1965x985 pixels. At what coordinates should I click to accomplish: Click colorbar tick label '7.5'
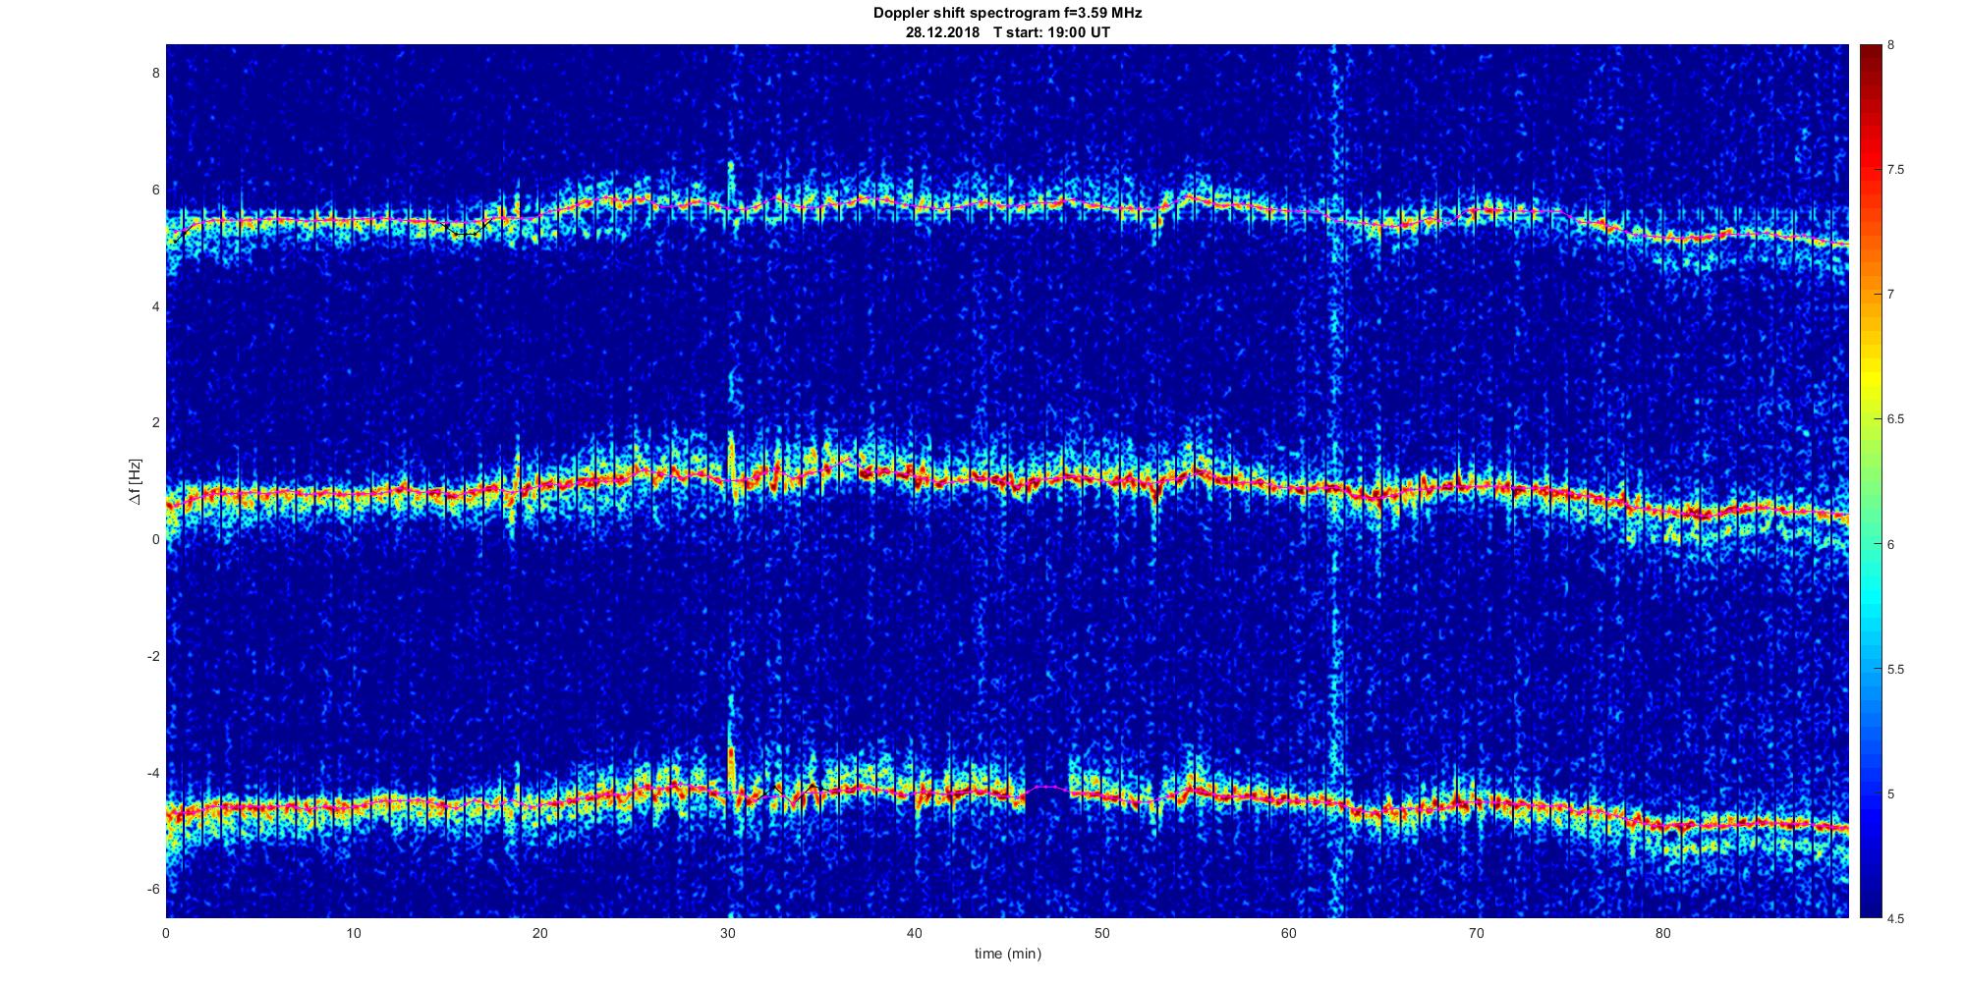point(1896,170)
